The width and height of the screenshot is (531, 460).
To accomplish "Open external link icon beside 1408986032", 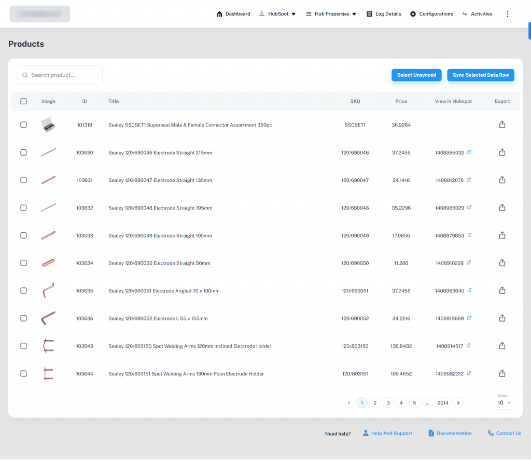I will [x=469, y=152].
